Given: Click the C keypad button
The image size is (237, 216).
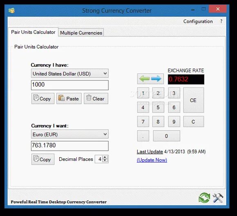Looking at the screenshot, I should coord(193,121).
